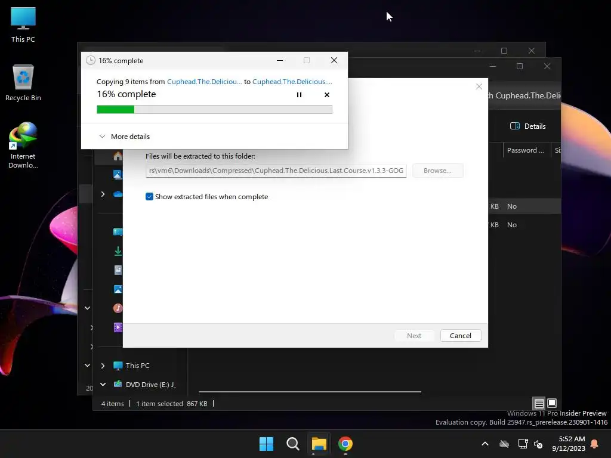This screenshot has width=611, height=458.
Task: Open the clock showing 5:52 AM
Action: [569, 444]
